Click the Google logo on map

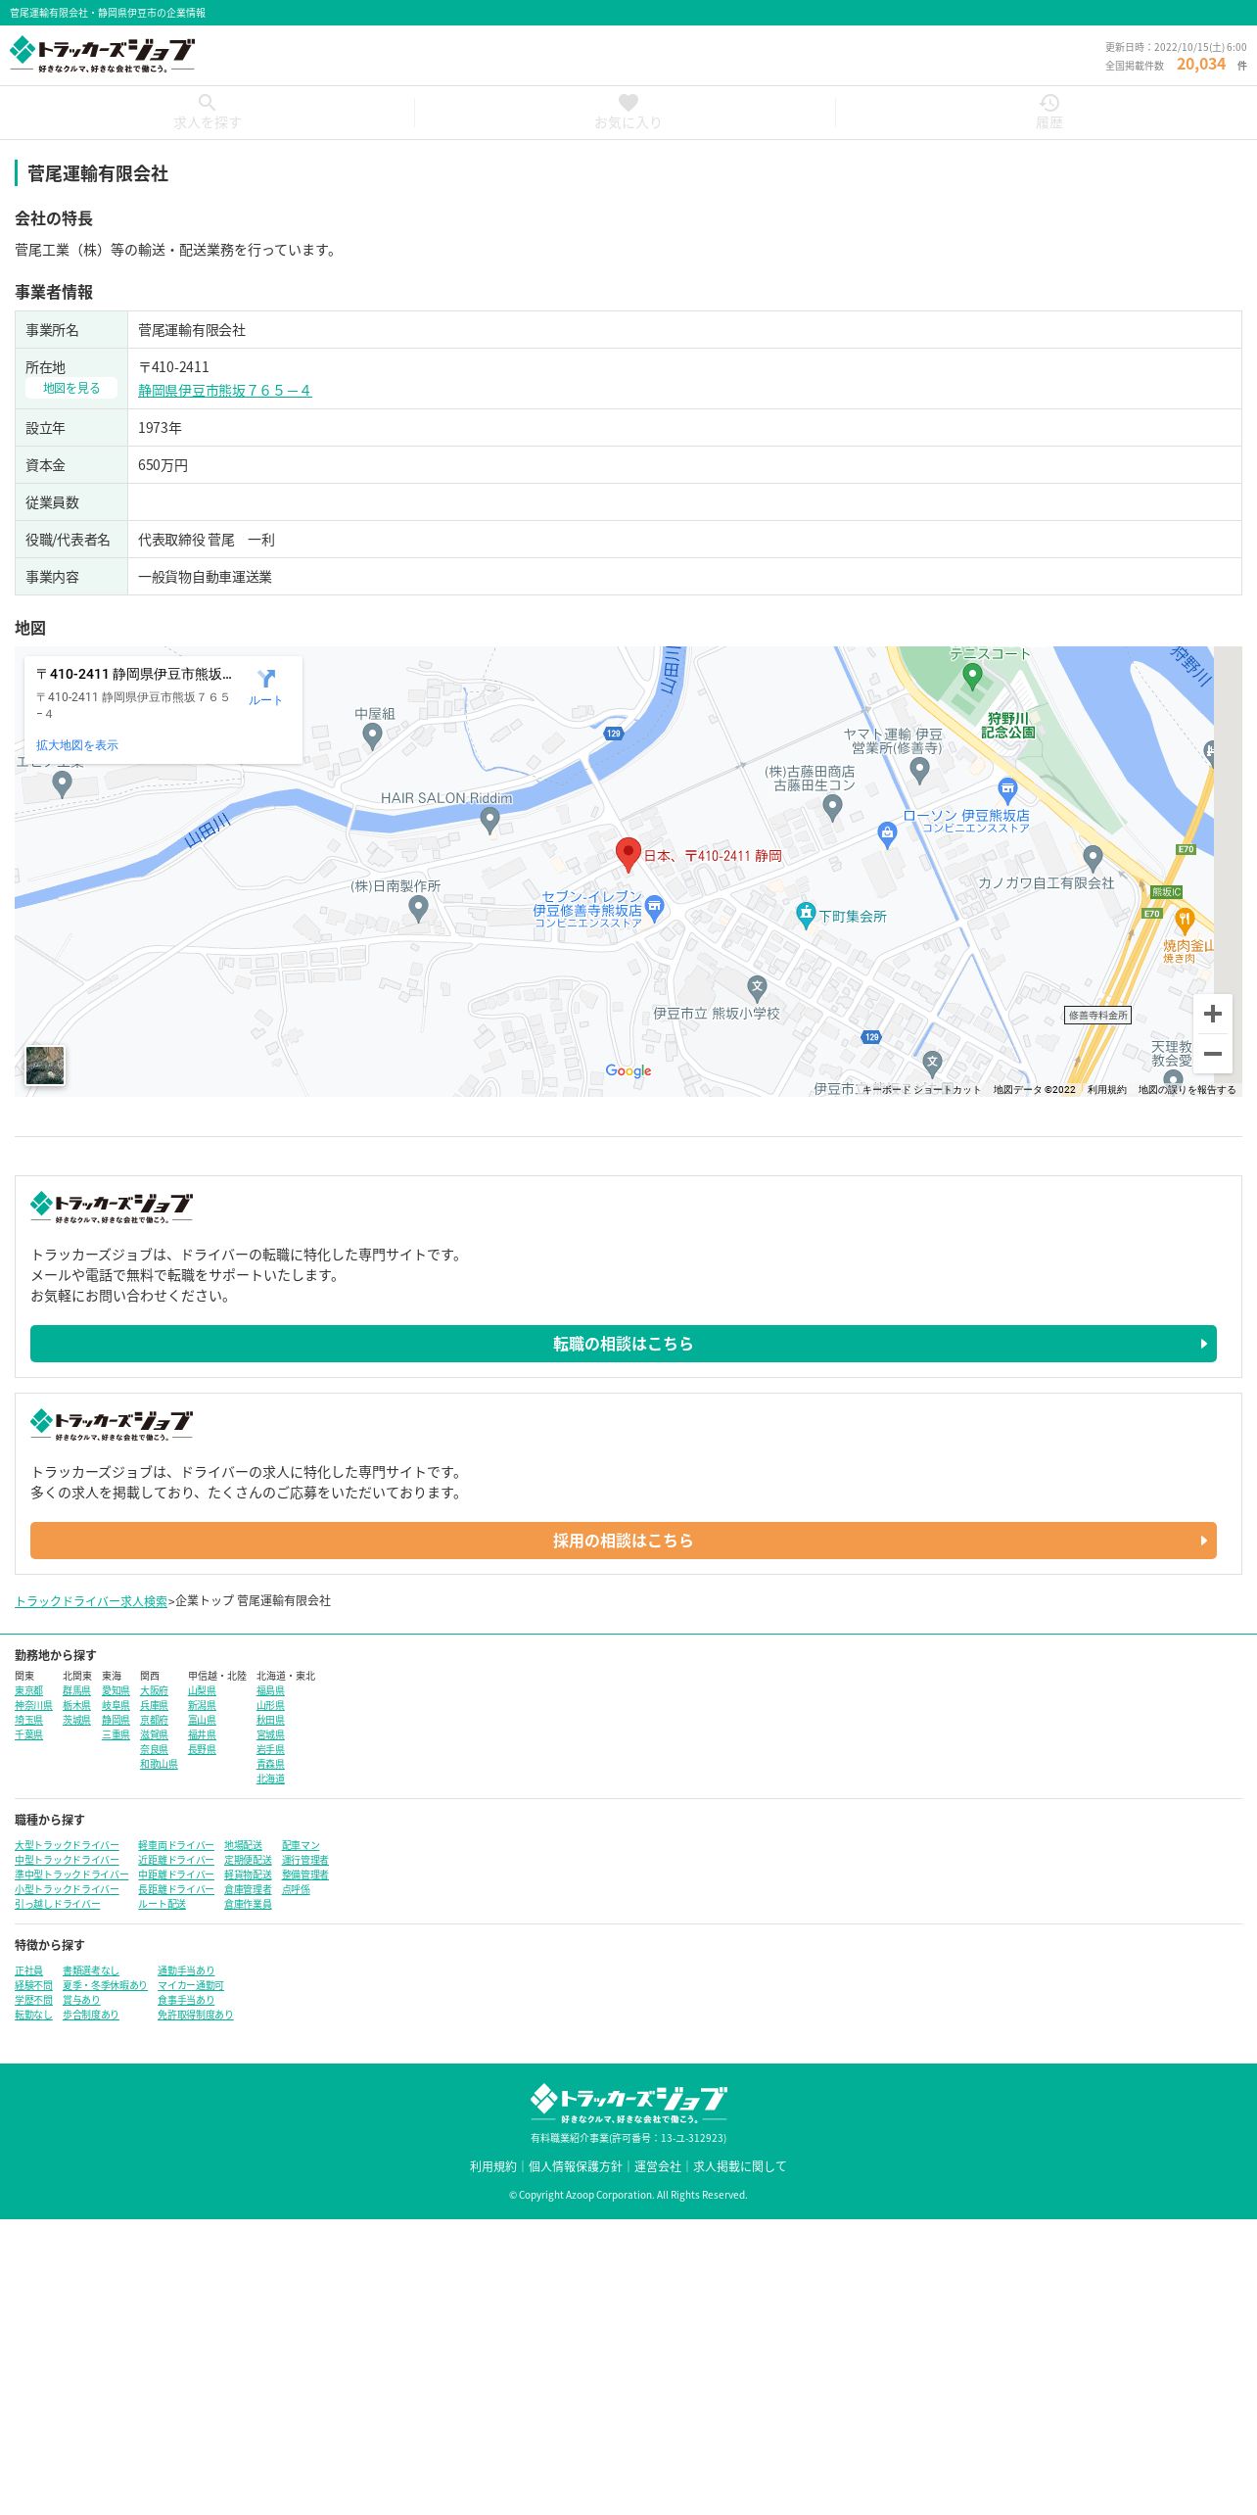pos(628,1070)
